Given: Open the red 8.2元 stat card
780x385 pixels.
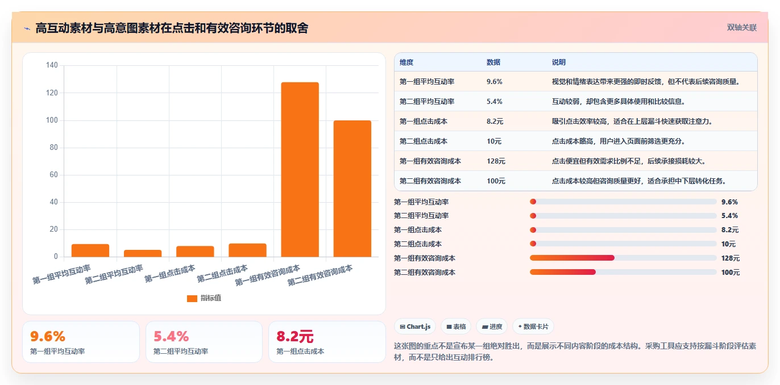Looking at the screenshot, I should click(x=327, y=342).
